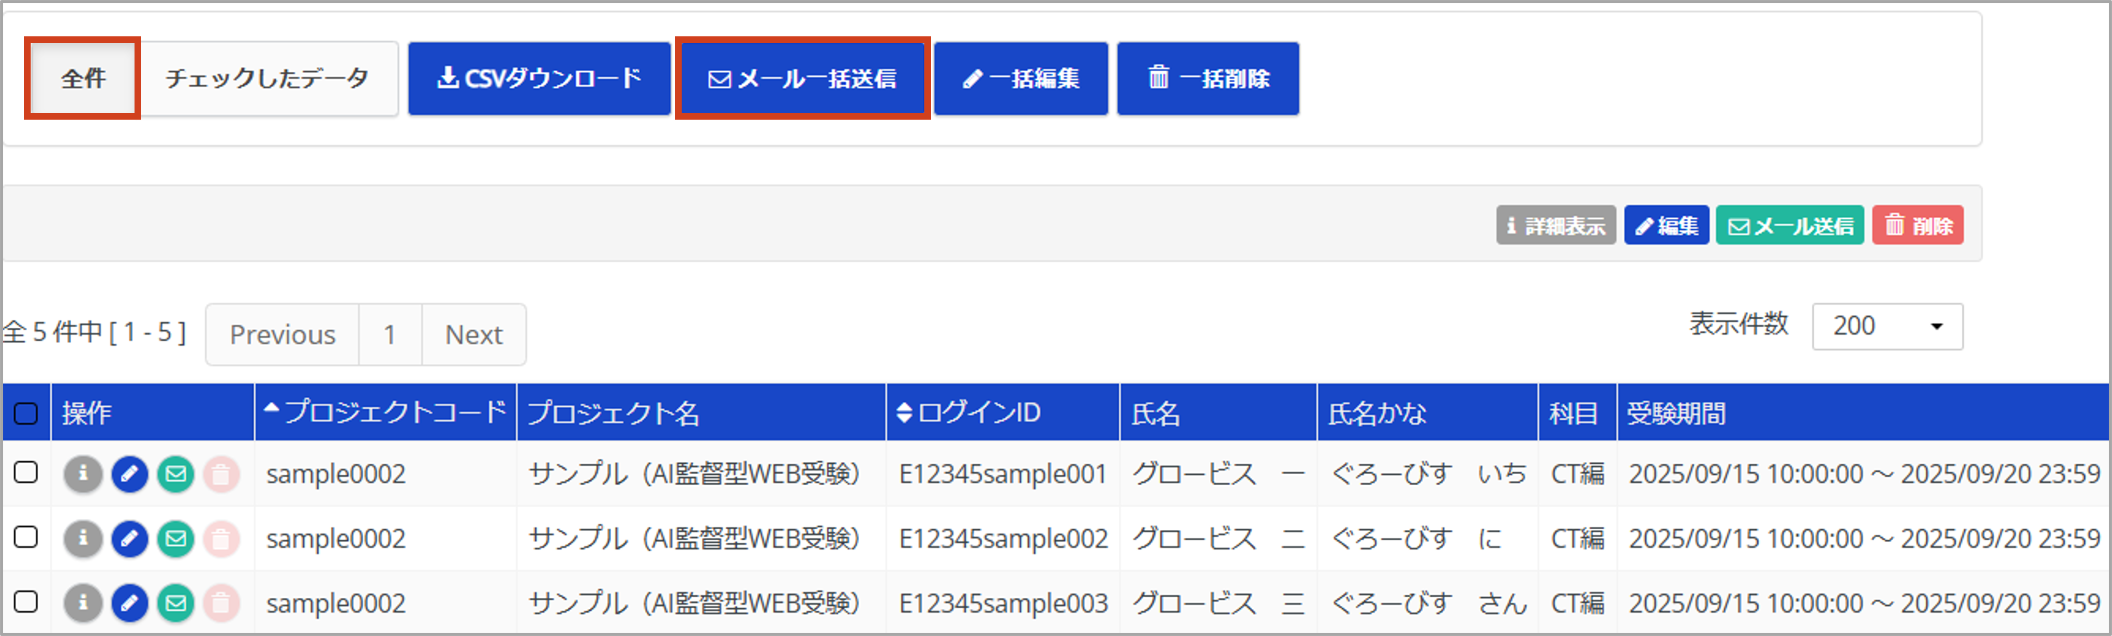Click the name cell グロービス 二
The image size is (2112, 636).
click(1218, 538)
